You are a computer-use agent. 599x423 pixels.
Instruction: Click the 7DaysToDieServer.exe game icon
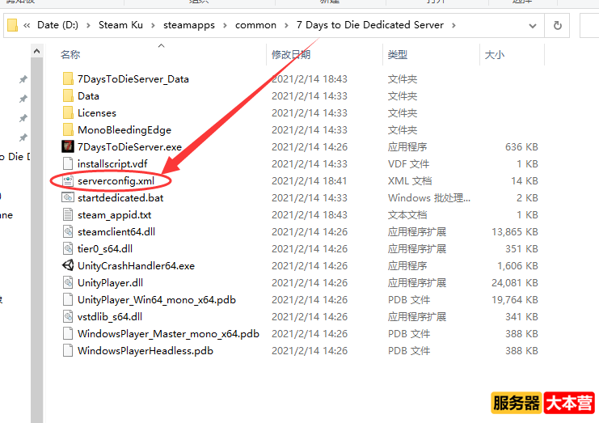(68, 147)
